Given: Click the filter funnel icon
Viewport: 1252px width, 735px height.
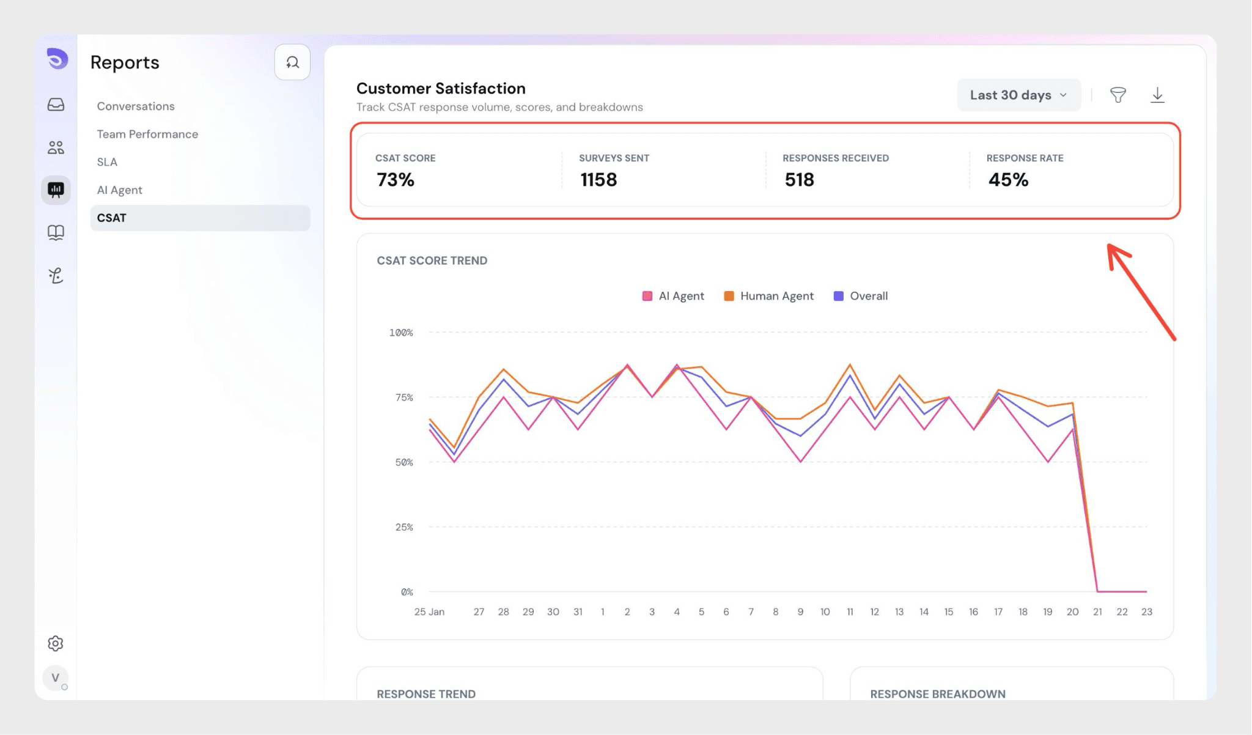Looking at the screenshot, I should click(1118, 95).
